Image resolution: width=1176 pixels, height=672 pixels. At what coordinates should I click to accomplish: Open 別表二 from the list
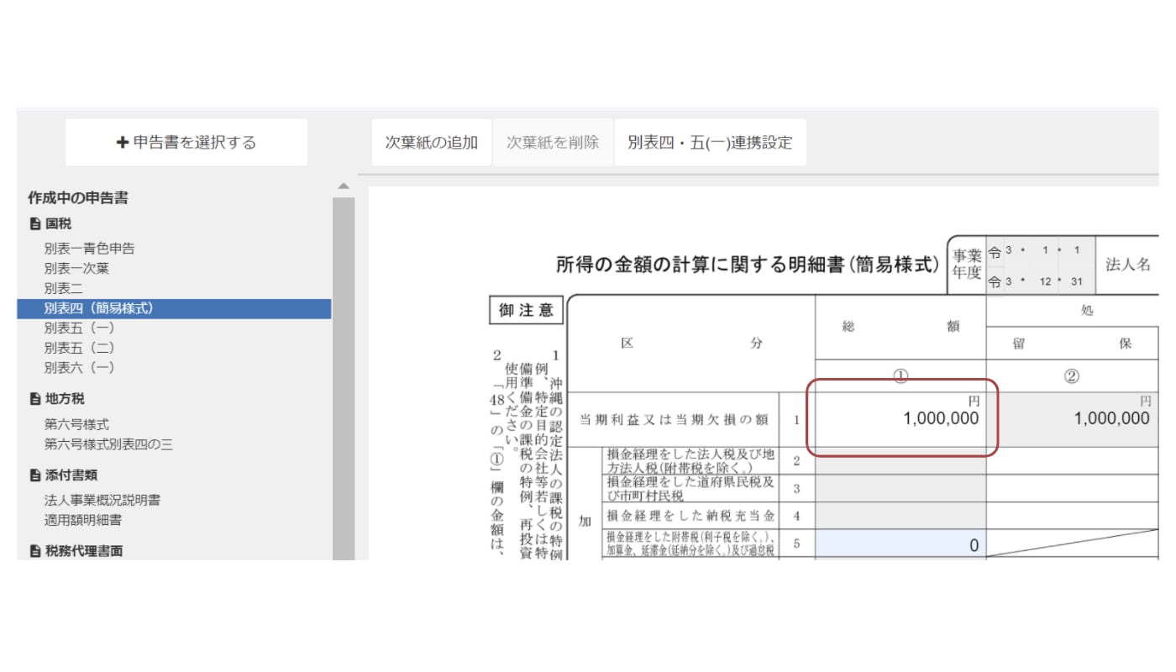[x=64, y=288]
